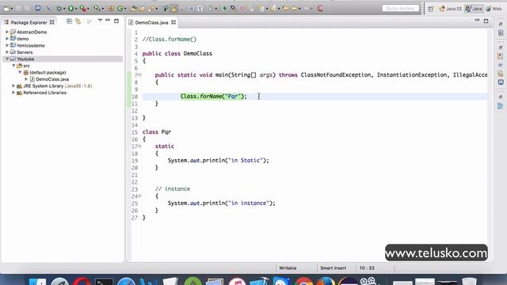The image size is (507, 285).
Task: Click the Quick Access search field
Action: coord(401,9)
